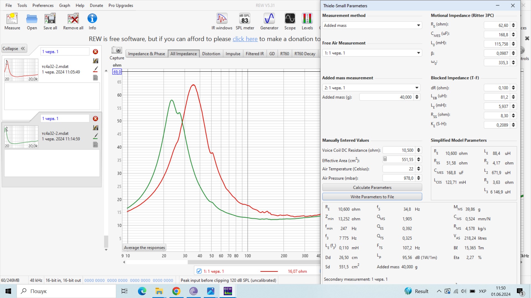Adjust the dR (ohm) stepper
Screen dimensions: 531x298
coord(513,88)
